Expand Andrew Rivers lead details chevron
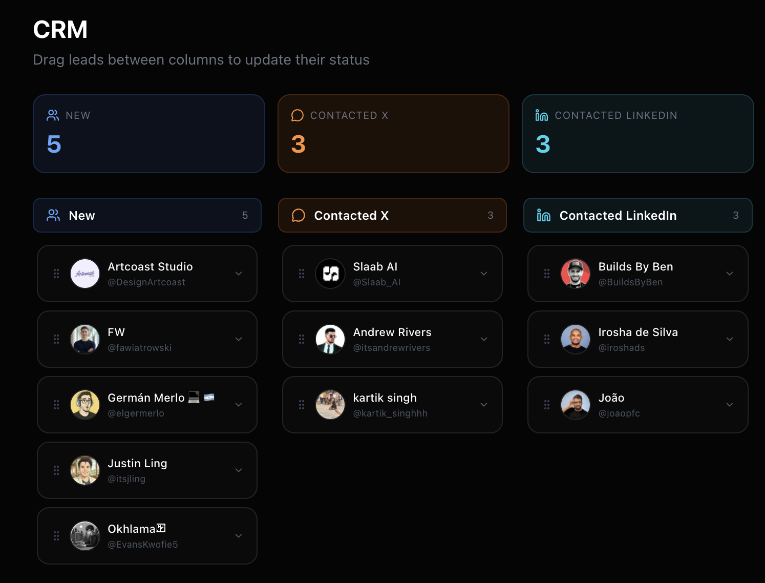 [x=484, y=339]
